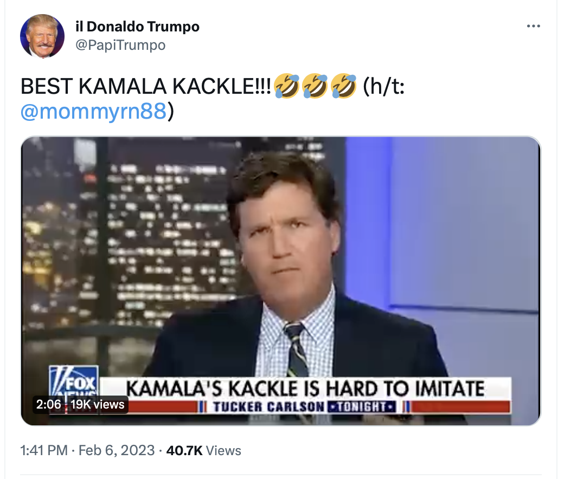Click the Fox News logo in video

click(73, 379)
